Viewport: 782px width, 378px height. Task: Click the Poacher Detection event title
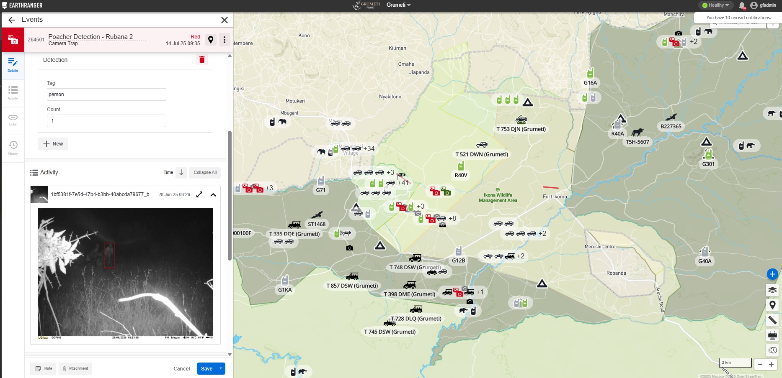click(x=90, y=37)
